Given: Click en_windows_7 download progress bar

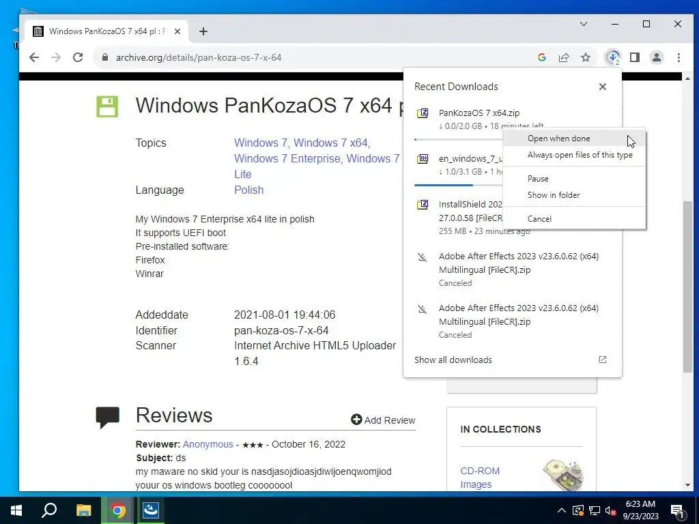Looking at the screenshot, I should pos(458,185).
